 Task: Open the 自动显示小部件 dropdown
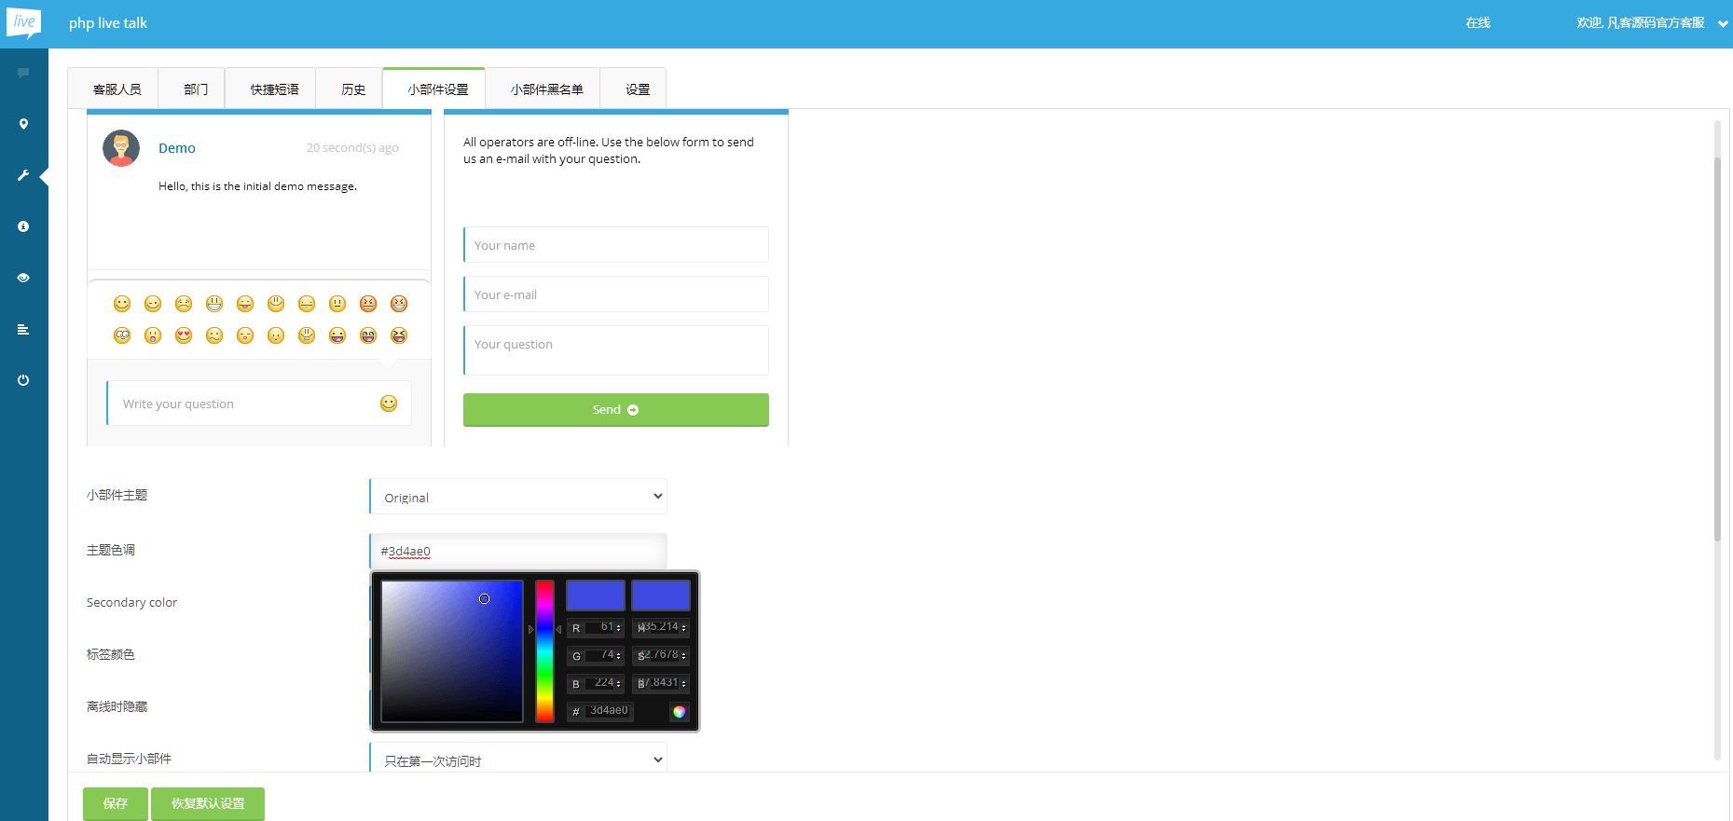click(518, 760)
